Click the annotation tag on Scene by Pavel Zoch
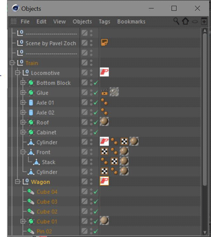 (x=104, y=43)
